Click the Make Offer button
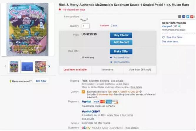 pyautogui.click(x=121, y=51)
